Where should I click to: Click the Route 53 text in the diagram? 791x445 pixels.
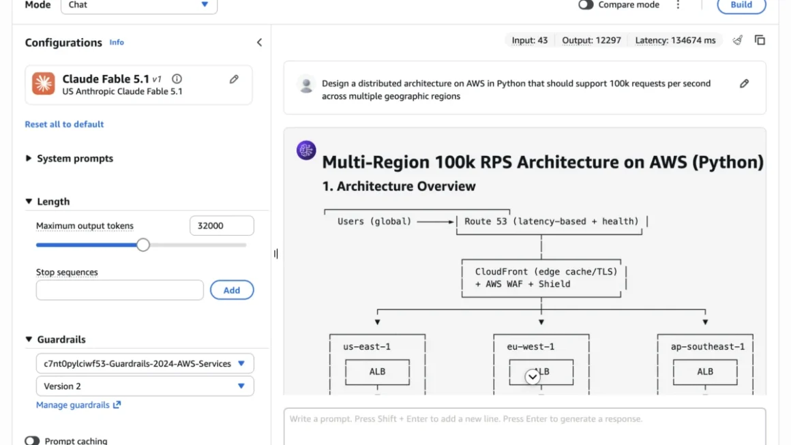click(486, 221)
